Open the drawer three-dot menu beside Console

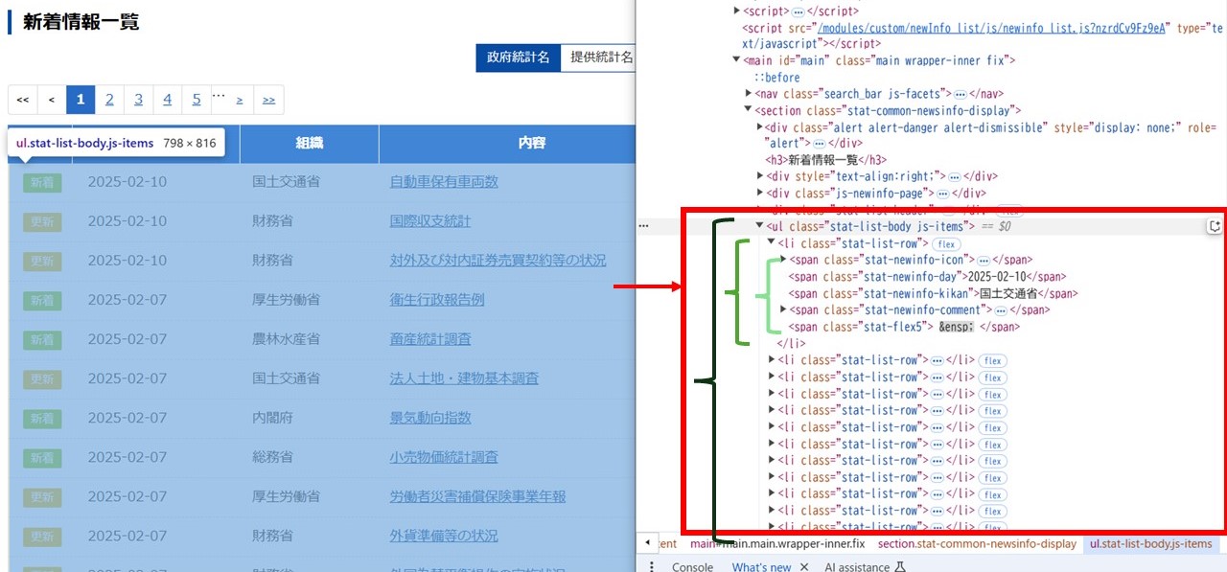(x=652, y=567)
